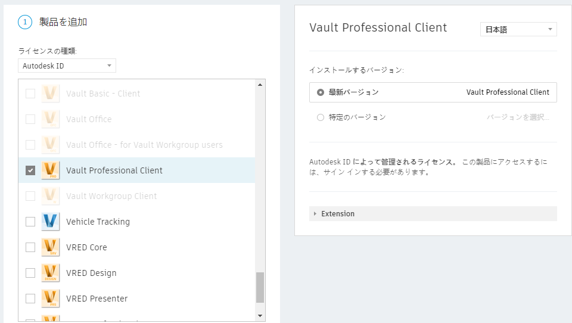Check the Vault Workgroup Client checkbox
Screen dimensions: 572x323
coord(30,196)
